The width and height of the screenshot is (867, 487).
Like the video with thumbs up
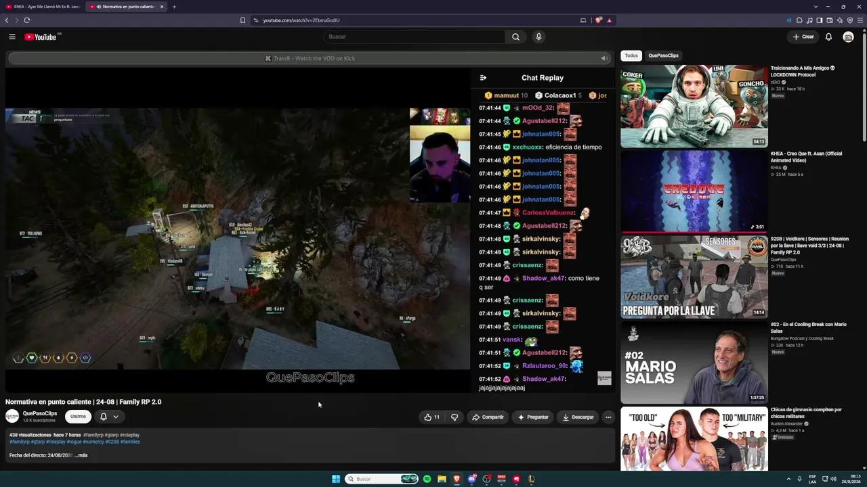(x=432, y=417)
